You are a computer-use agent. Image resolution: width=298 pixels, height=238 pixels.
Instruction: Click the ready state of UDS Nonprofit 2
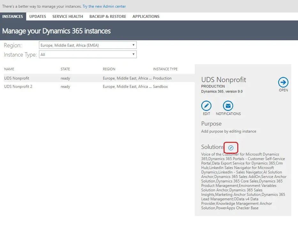65,87
